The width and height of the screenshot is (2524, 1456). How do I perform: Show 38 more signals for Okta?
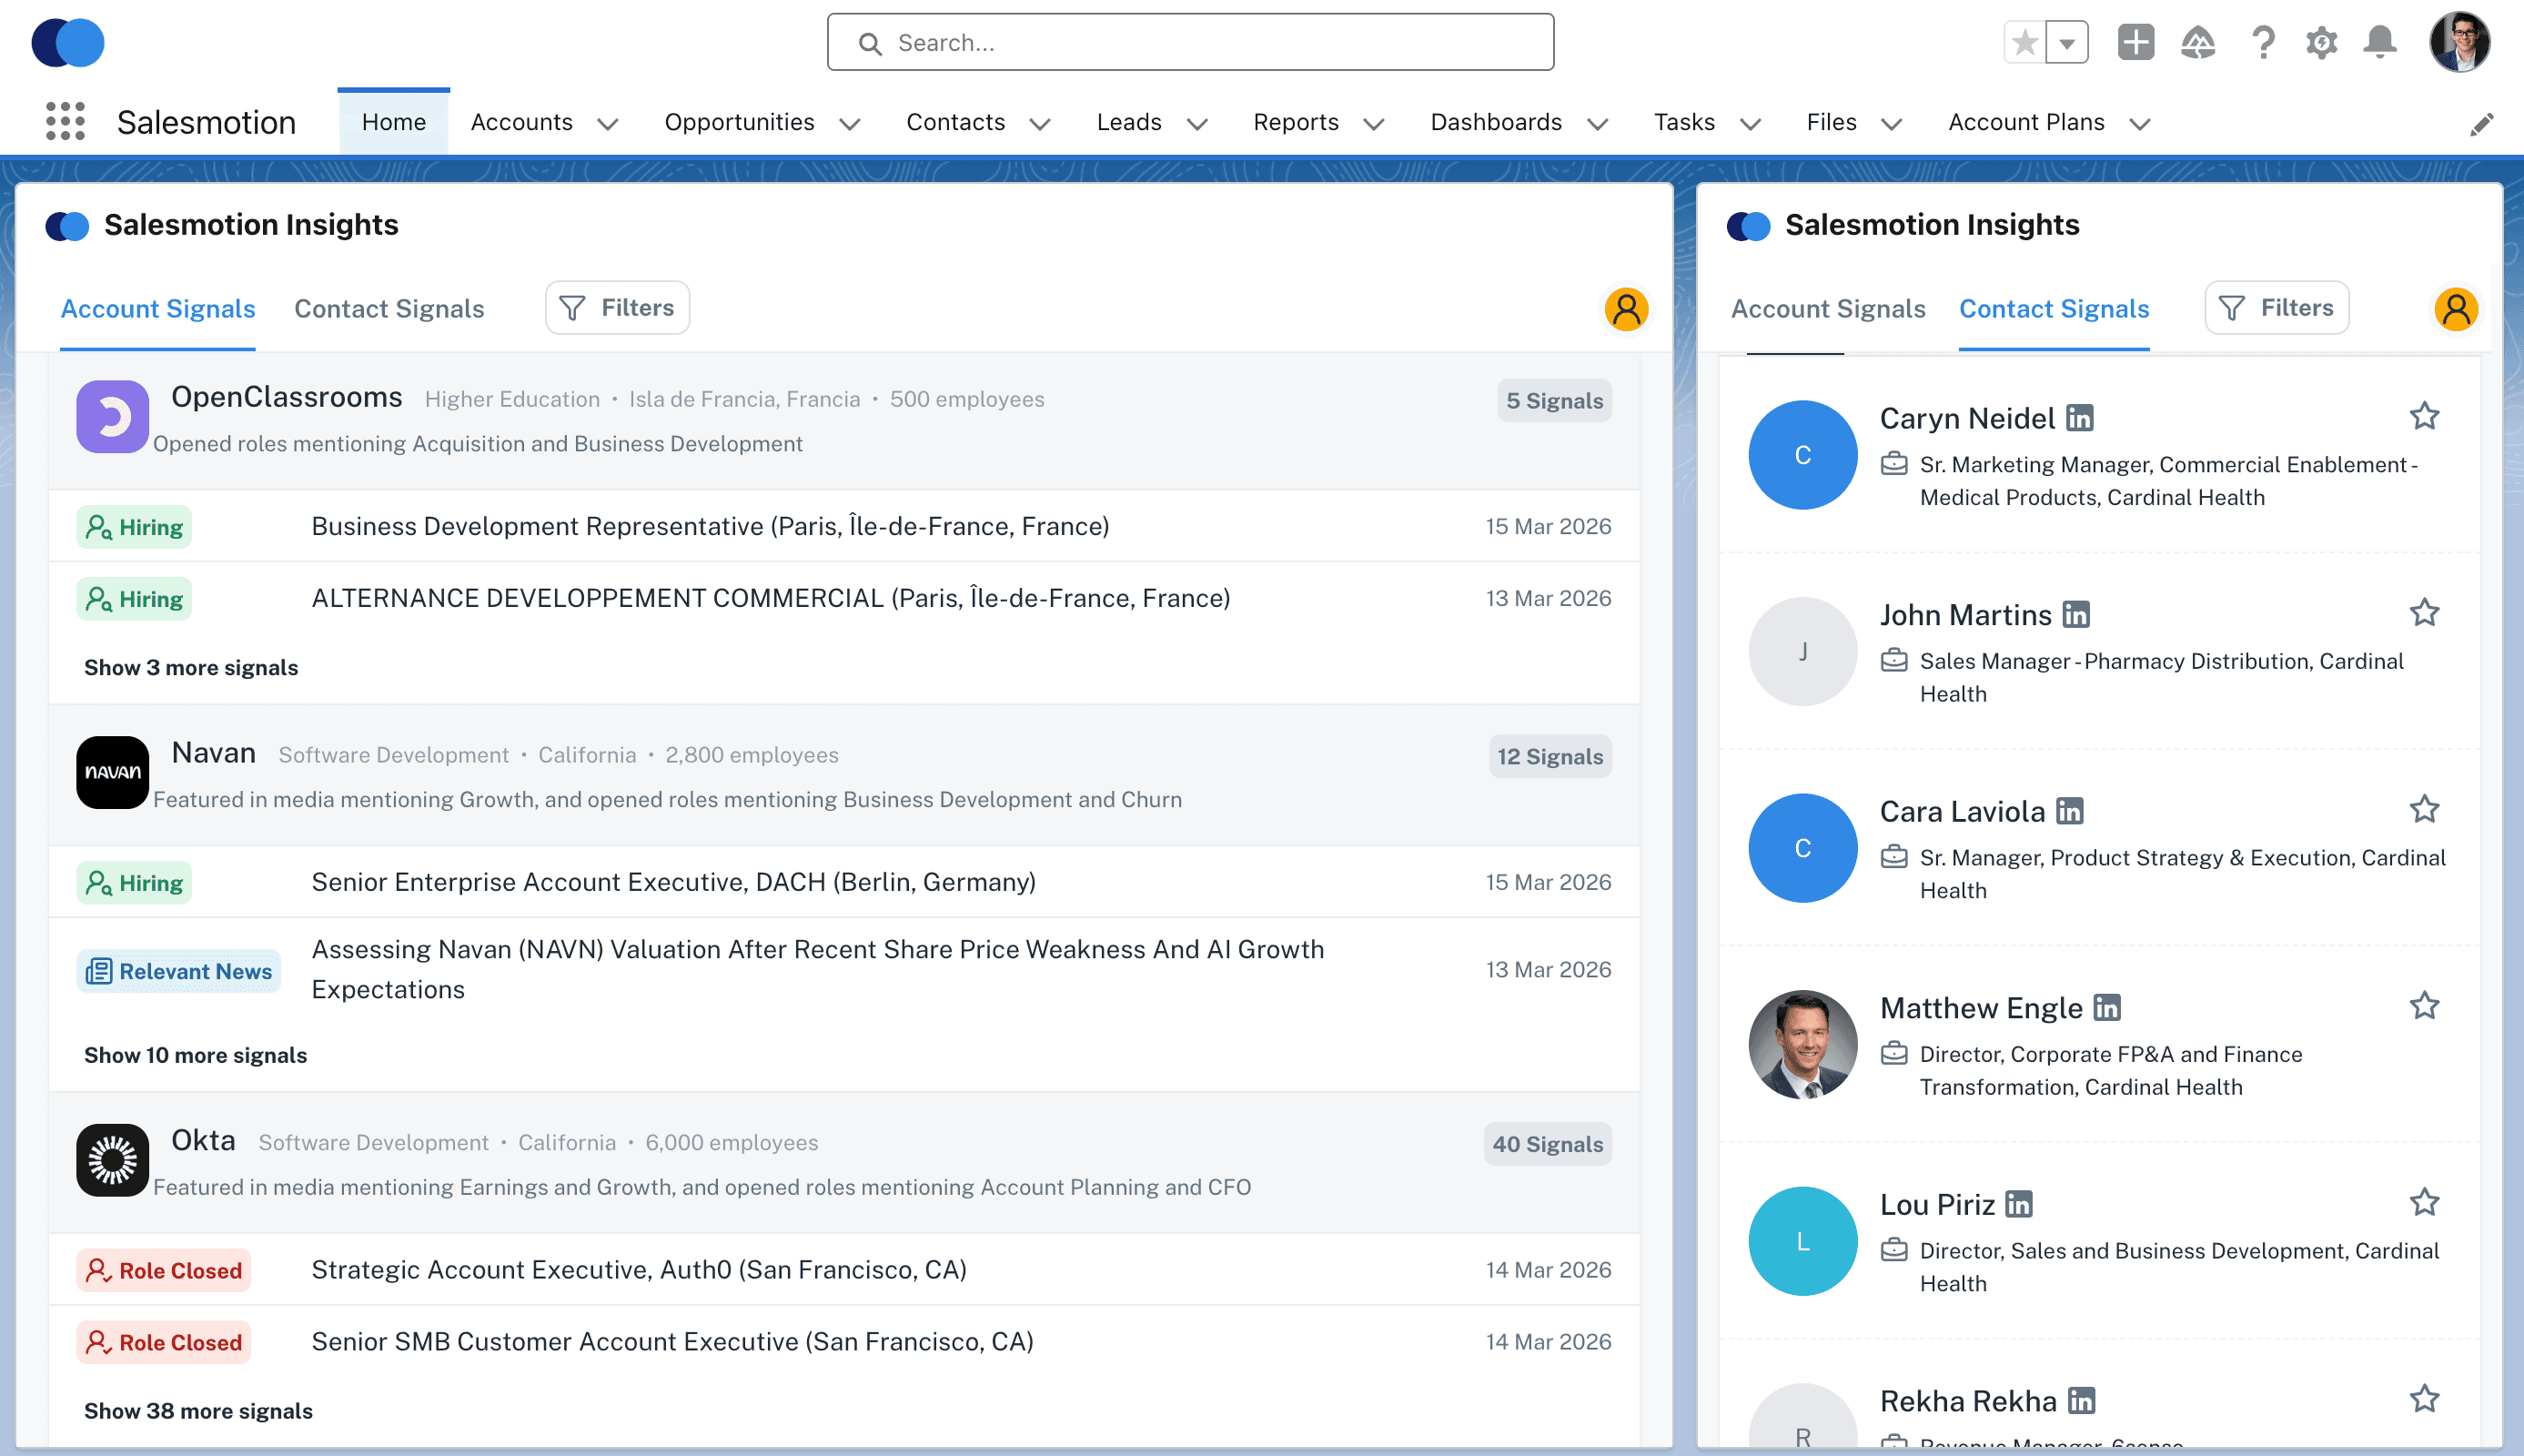(198, 1412)
